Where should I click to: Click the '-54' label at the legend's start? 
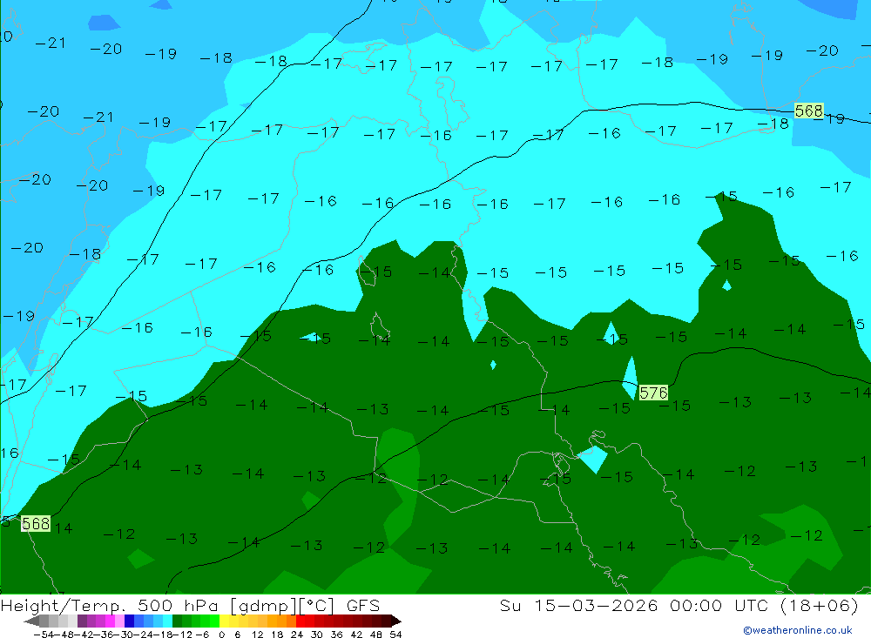tap(44, 635)
